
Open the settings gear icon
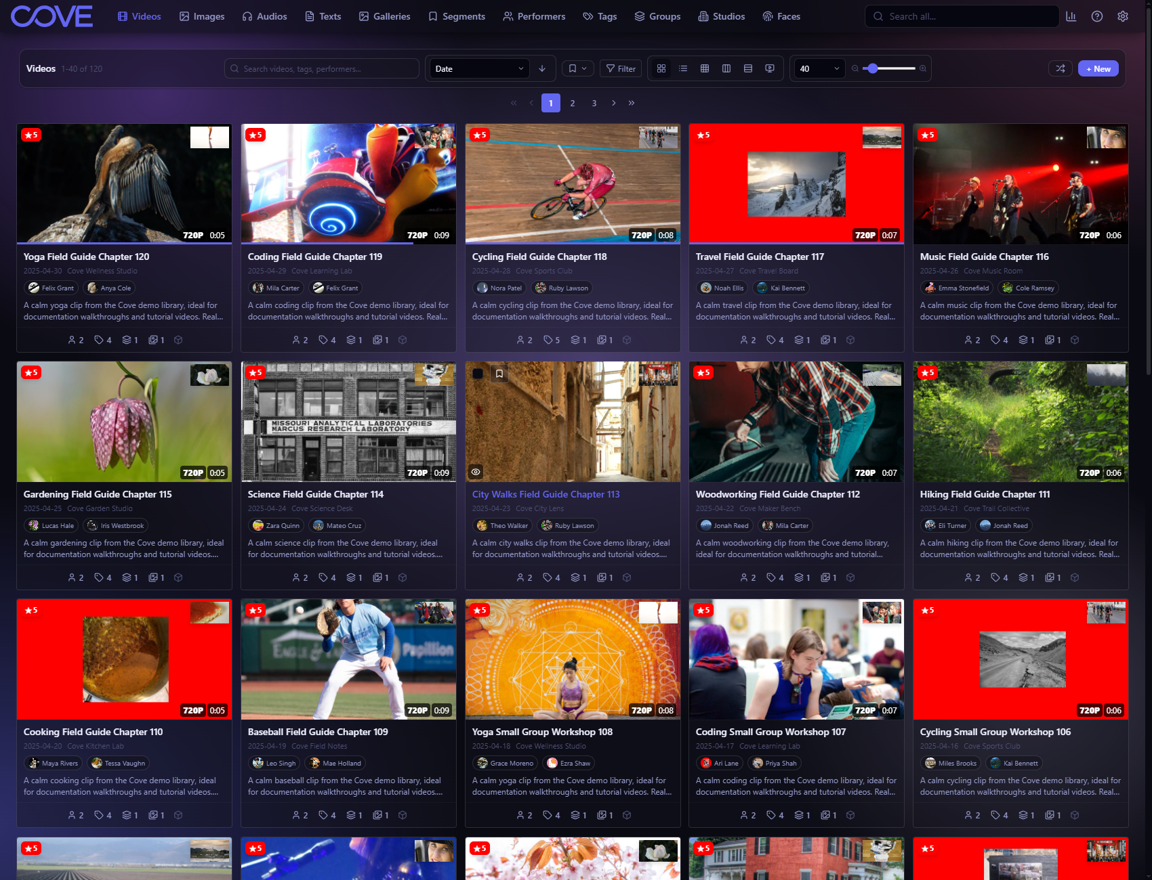(x=1123, y=16)
